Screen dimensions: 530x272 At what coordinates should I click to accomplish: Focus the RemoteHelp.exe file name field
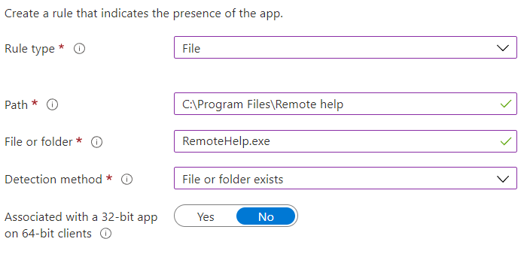(346, 141)
